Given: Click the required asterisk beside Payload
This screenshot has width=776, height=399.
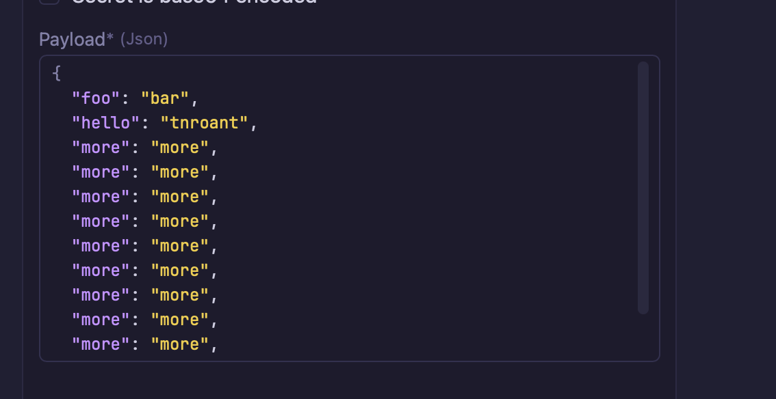Looking at the screenshot, I should pos(110,38).
